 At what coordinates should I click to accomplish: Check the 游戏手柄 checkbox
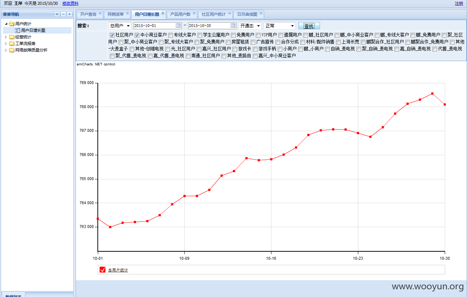click(255, 49)
